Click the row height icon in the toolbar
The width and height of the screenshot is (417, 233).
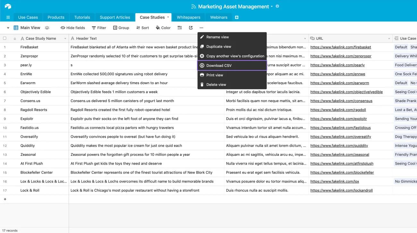[179, 28]
